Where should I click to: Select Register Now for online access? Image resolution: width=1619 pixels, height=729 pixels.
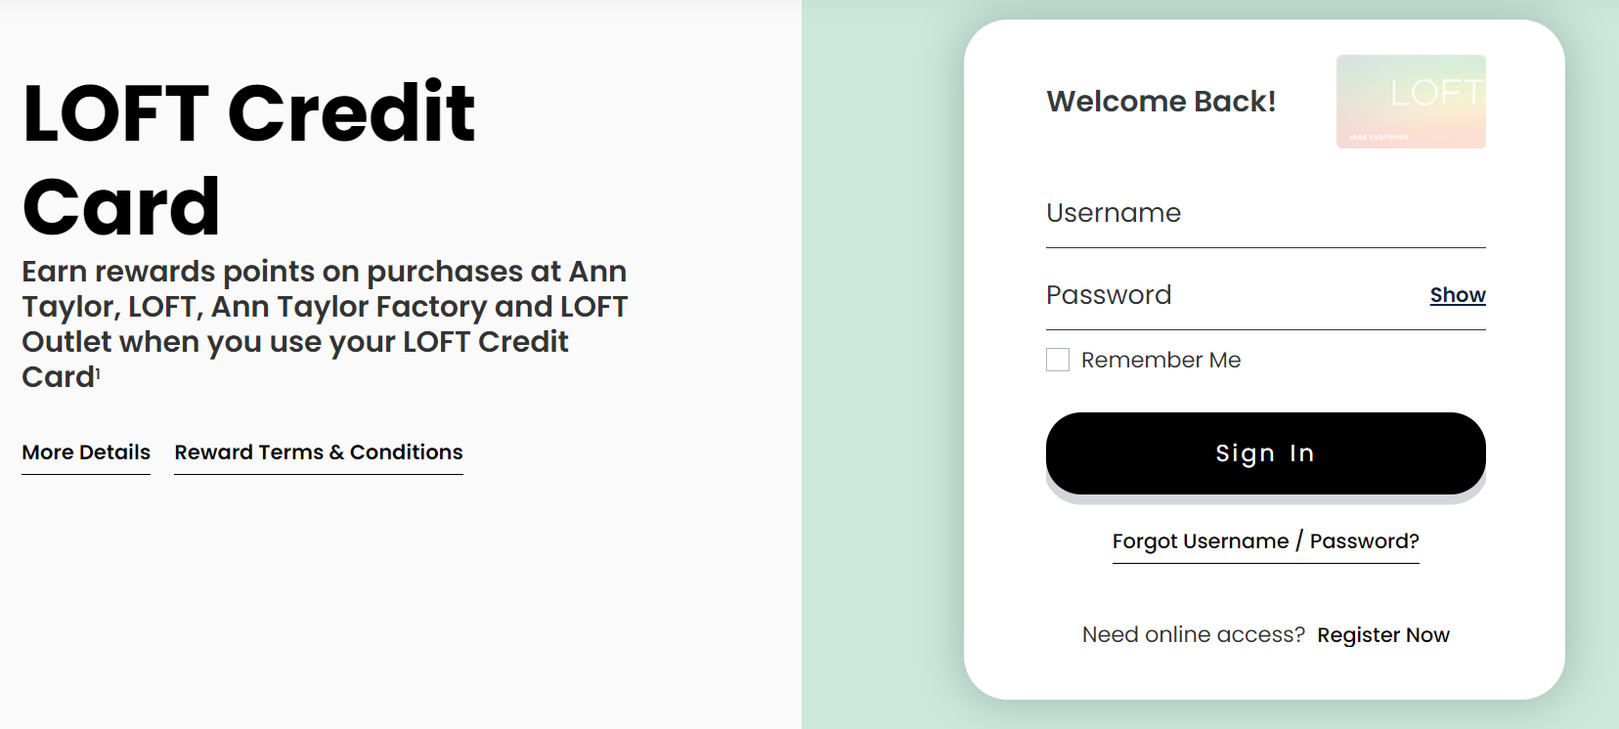tap(1383, 634)
